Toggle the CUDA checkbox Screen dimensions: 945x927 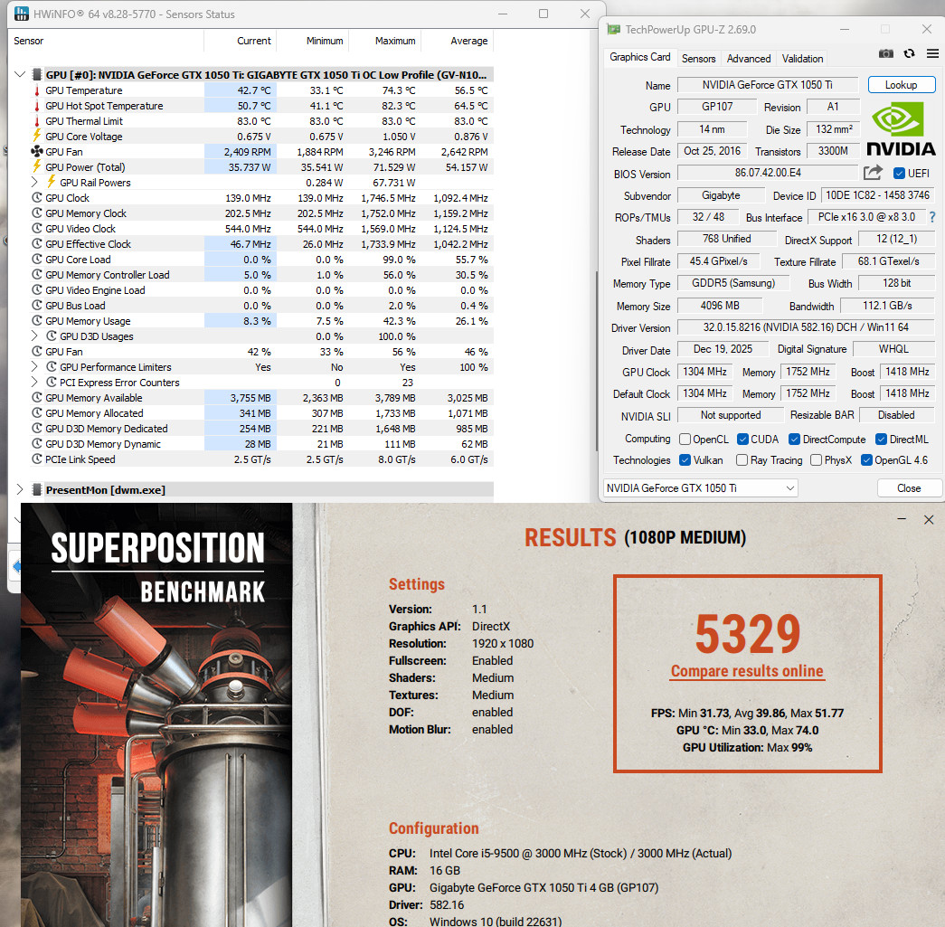tap(742, 439)
